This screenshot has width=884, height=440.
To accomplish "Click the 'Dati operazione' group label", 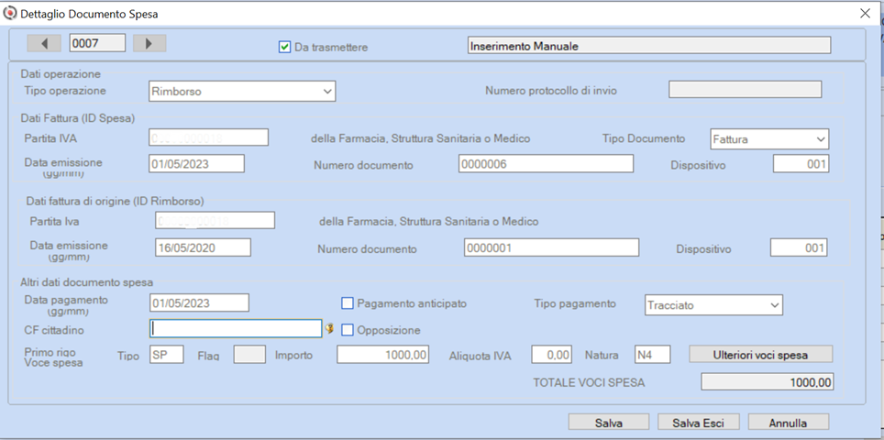I will (61, 74).
